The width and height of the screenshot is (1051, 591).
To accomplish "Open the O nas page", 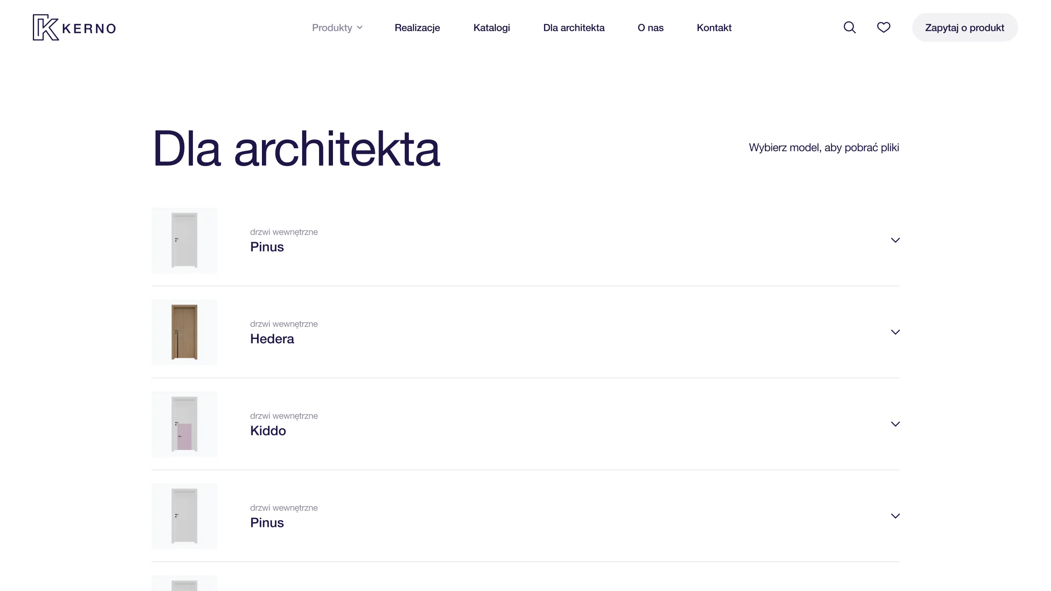I will 650,27.
